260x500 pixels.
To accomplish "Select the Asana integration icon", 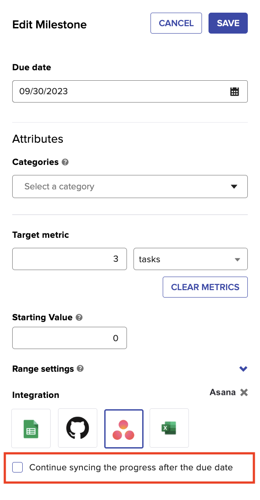I will click(x=124, y=428).
